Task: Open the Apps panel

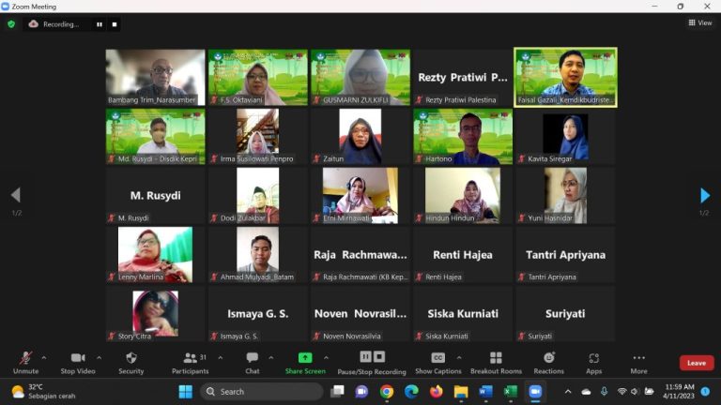Action: pos(593,363)
